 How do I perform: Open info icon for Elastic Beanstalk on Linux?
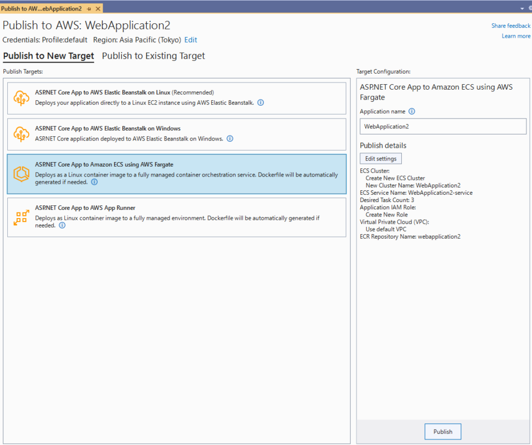click(260, 102)
